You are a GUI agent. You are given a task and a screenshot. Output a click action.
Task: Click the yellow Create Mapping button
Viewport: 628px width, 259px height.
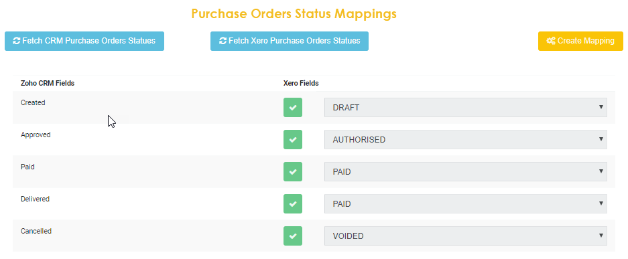coord(580,41)
